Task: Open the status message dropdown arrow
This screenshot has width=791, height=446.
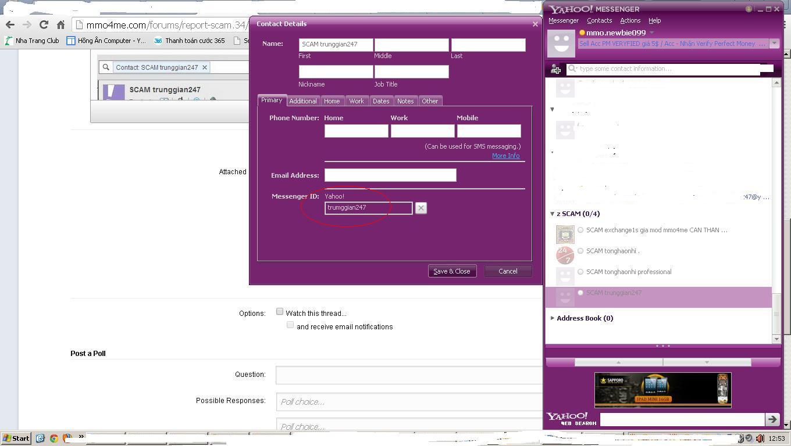Action: pyautogui.click(x=774, y=44)
